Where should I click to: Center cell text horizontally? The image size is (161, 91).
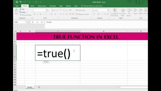coord(64,14)
